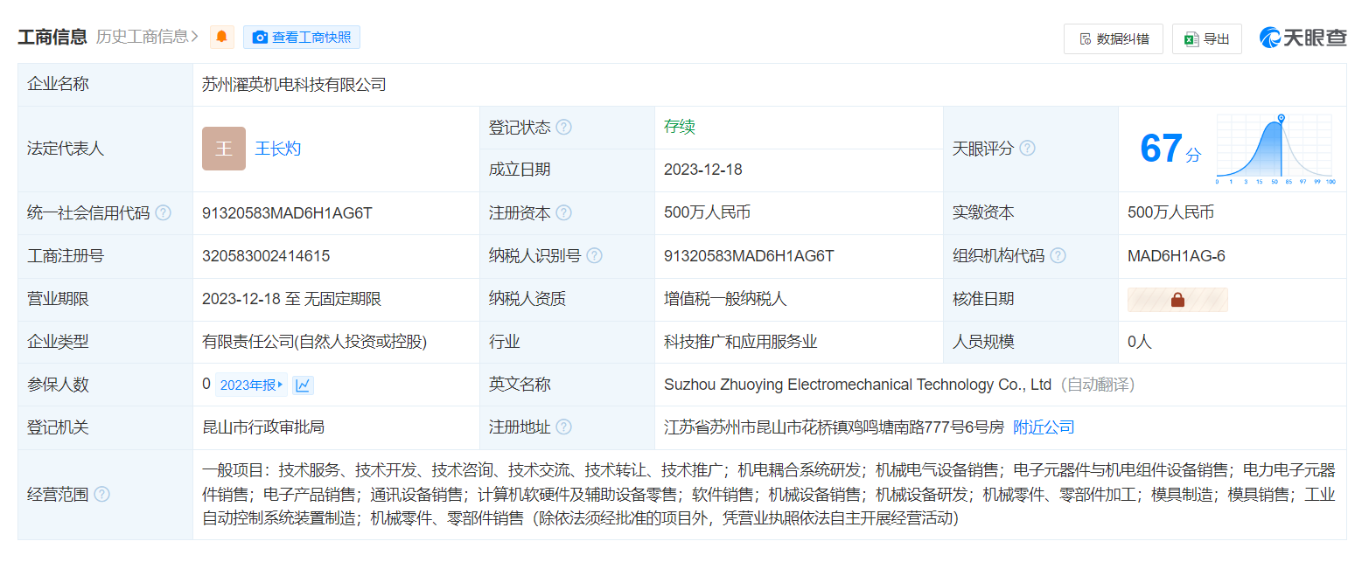Click the 0人 staff size value

pos(1140,342)
